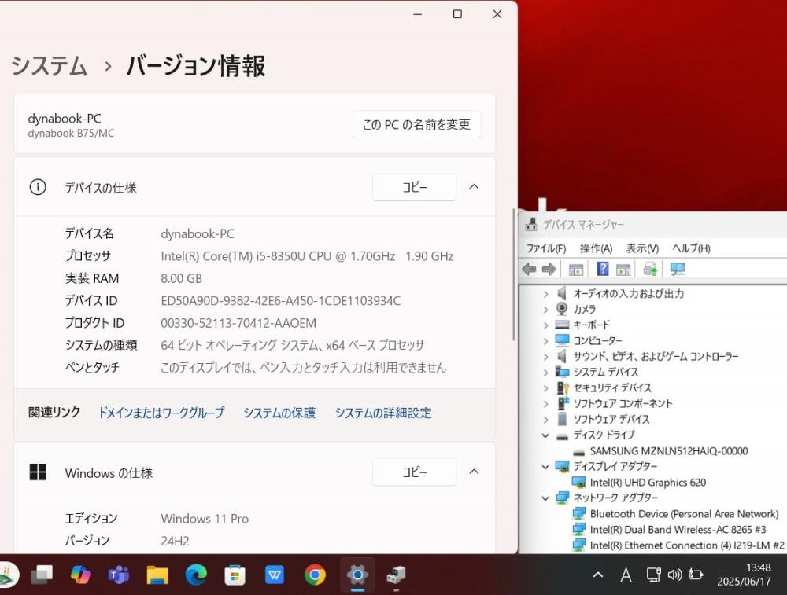Click the Windows logo beside Windows の仕様
Screen dimensions: 787x595
(x=38, y=472)
